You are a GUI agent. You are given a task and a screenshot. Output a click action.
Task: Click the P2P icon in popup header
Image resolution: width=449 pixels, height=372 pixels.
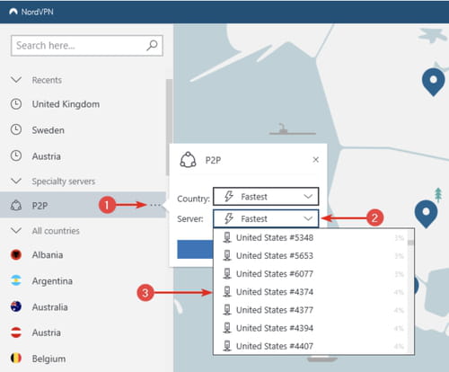(188, 160)
